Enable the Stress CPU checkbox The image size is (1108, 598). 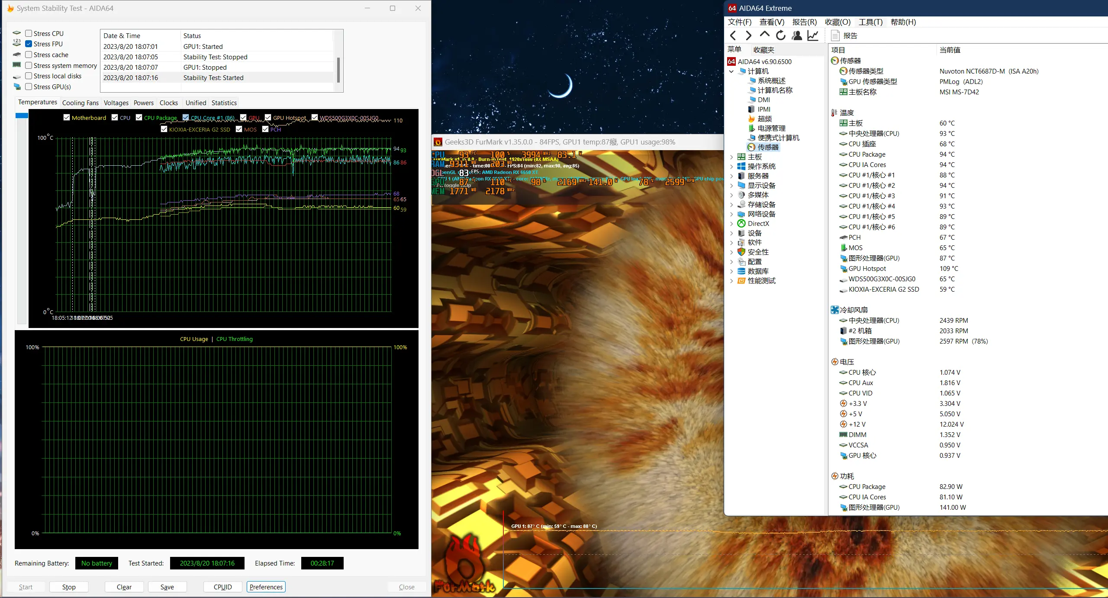click(29, 33)
